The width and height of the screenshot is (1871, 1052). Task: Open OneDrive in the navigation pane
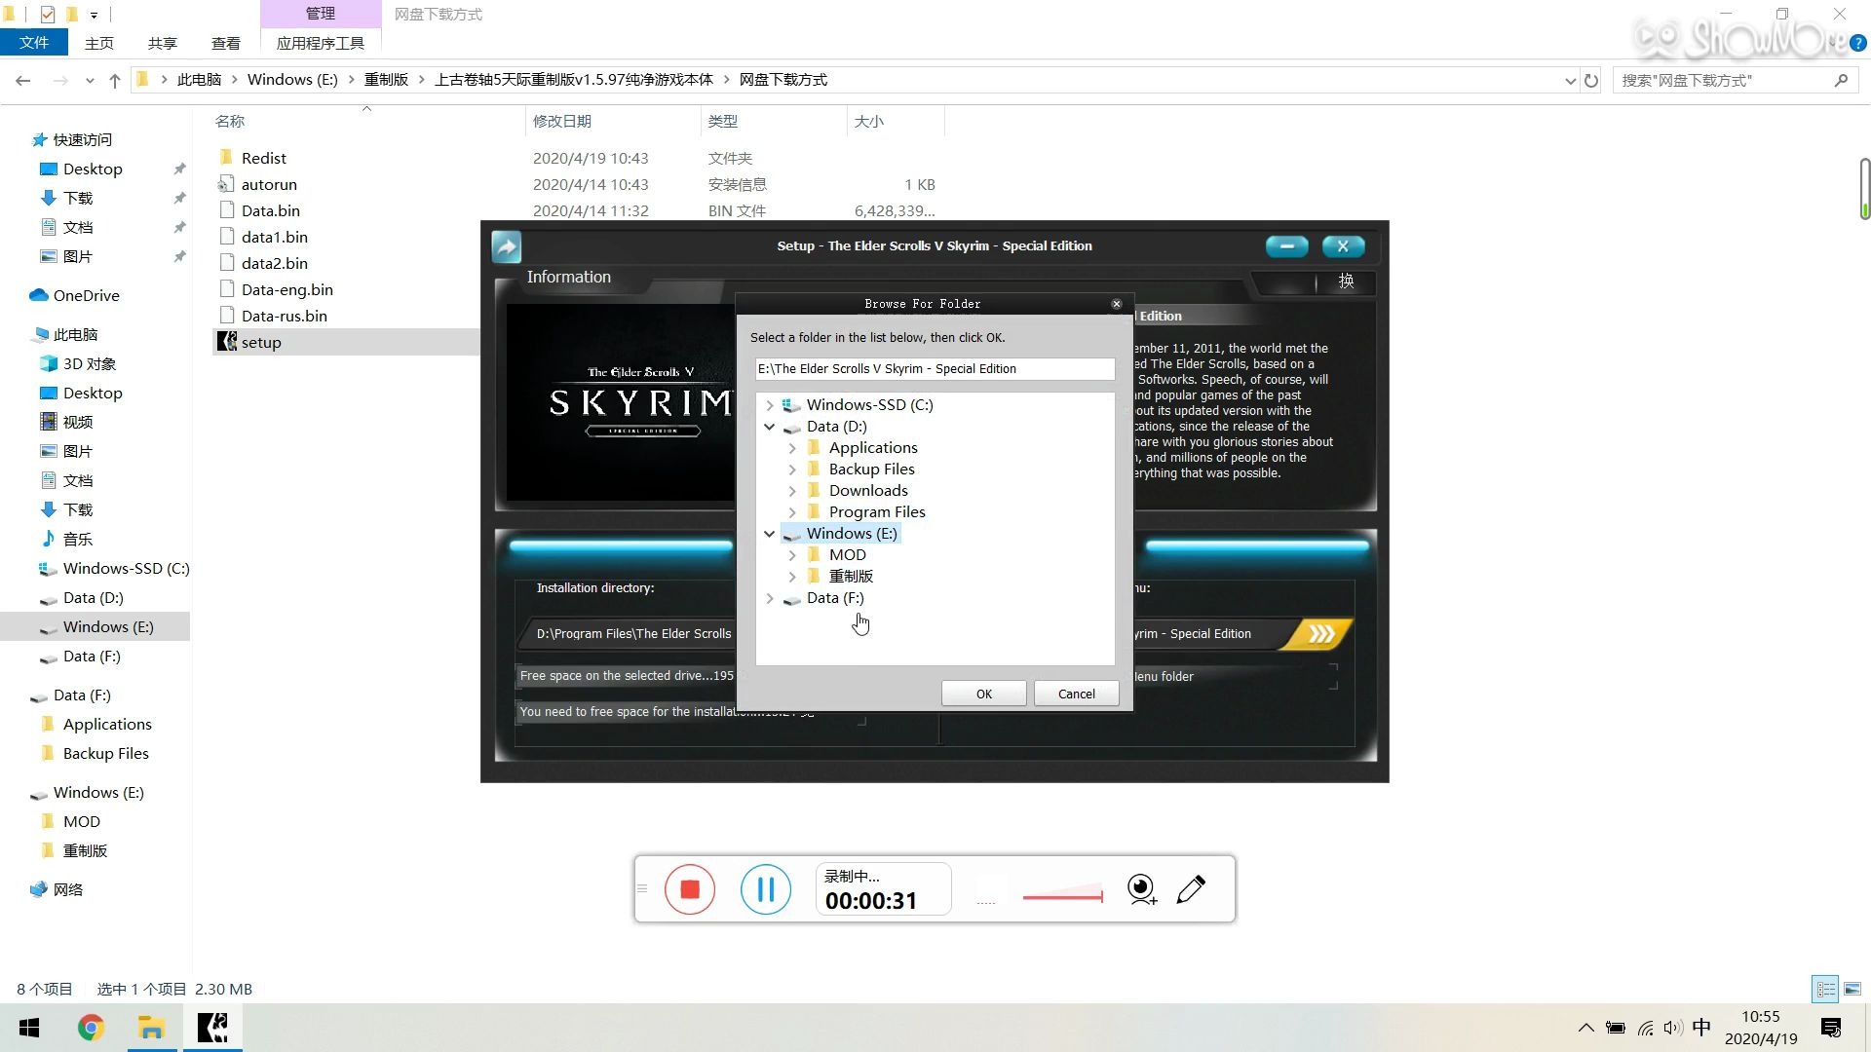tap(86, 295)
